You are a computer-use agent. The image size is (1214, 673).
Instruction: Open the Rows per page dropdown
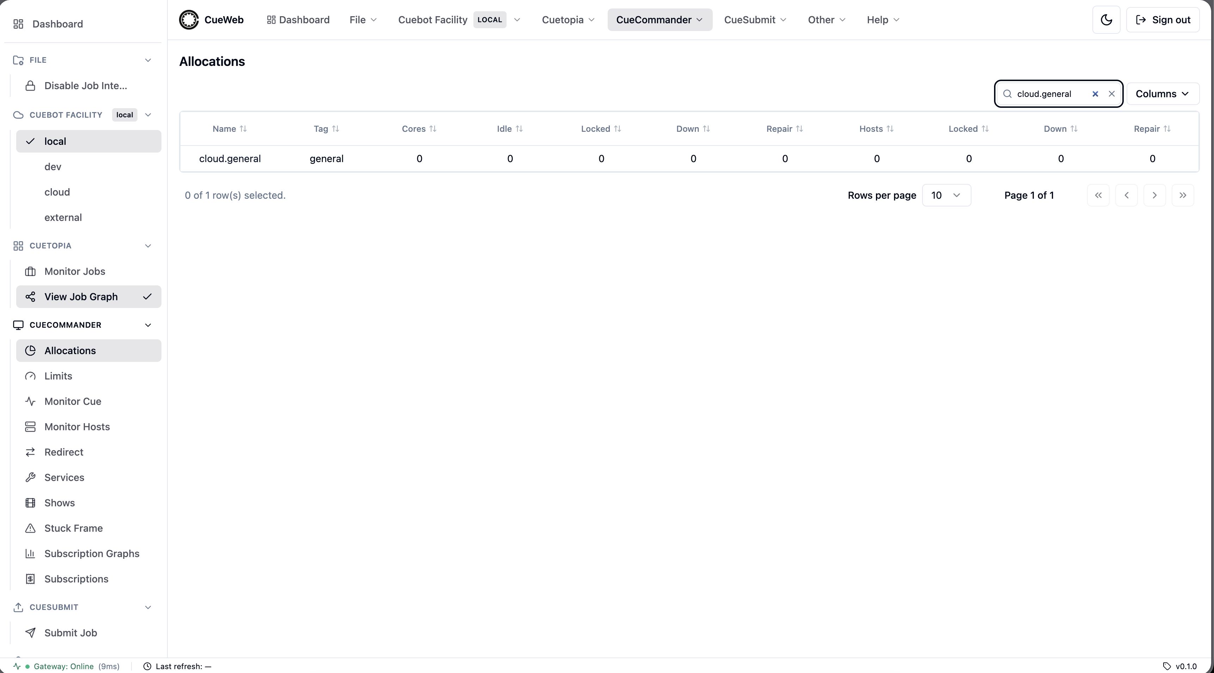click(946, 196)
